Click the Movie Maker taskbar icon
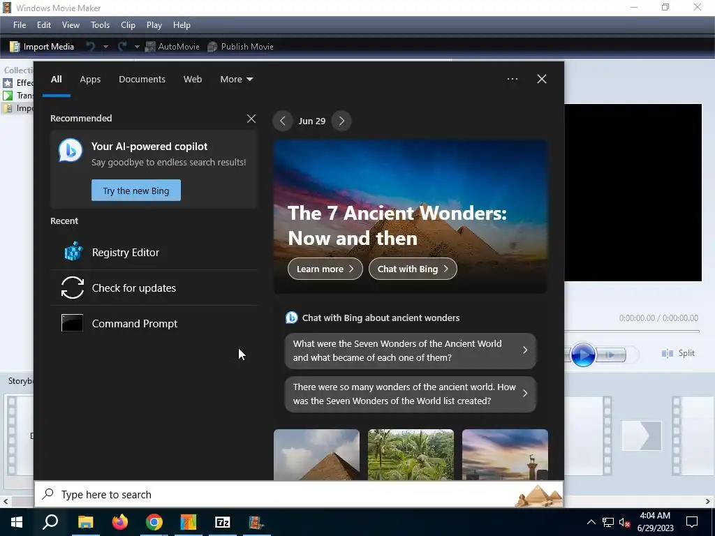The height and width of the screenshot is (536, 715). (257, 522)
